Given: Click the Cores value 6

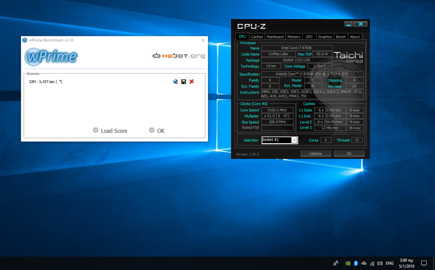Looking at the screenshot, I should (x=326, y=140).
